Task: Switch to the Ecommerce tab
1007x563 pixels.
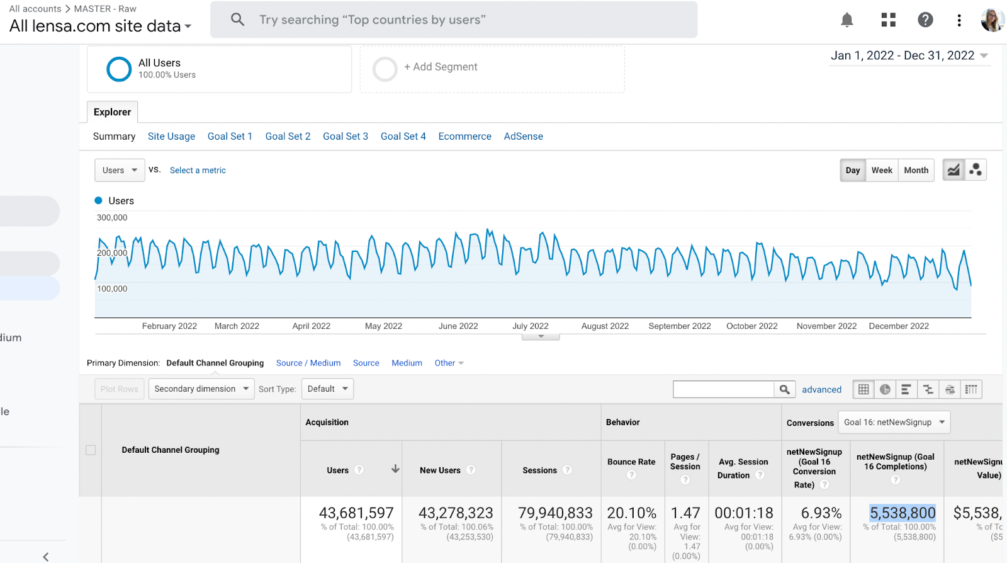Action: 465,136
